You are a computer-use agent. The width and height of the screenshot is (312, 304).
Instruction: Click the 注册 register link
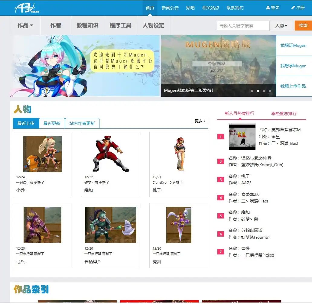coord(298,8)
